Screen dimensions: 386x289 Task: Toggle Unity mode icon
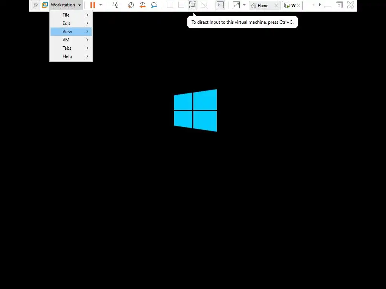click(x=204, y=5)
